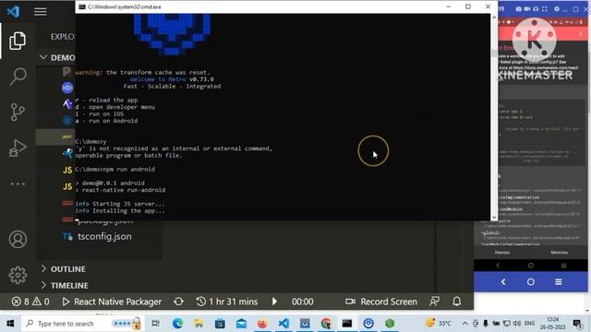Open the clock and date in taskbar
Viewport: 591px width, 332px height.
pyautogui.click(x=552, y=324)
